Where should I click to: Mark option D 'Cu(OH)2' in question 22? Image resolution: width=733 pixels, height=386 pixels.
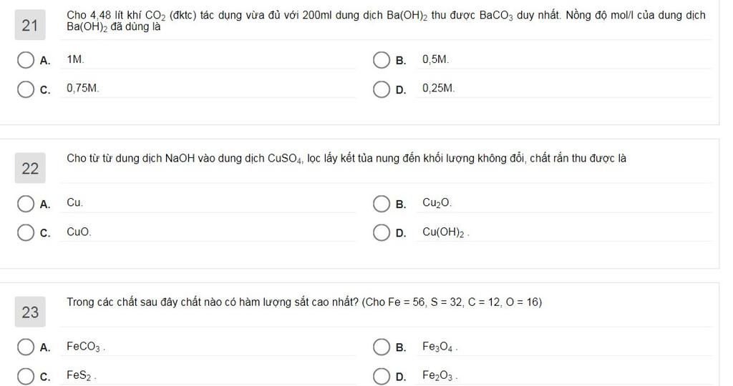(x=382, y=233)
